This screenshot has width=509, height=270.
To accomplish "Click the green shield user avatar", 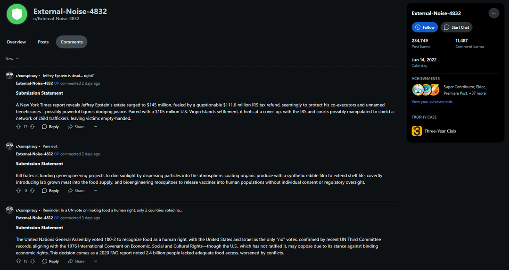I will pos(17,14).
